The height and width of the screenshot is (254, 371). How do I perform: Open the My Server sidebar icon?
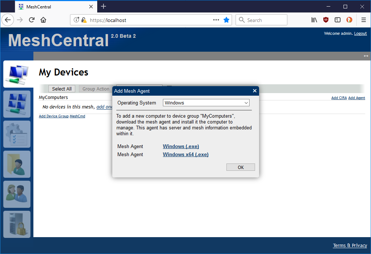click(17, 224)
